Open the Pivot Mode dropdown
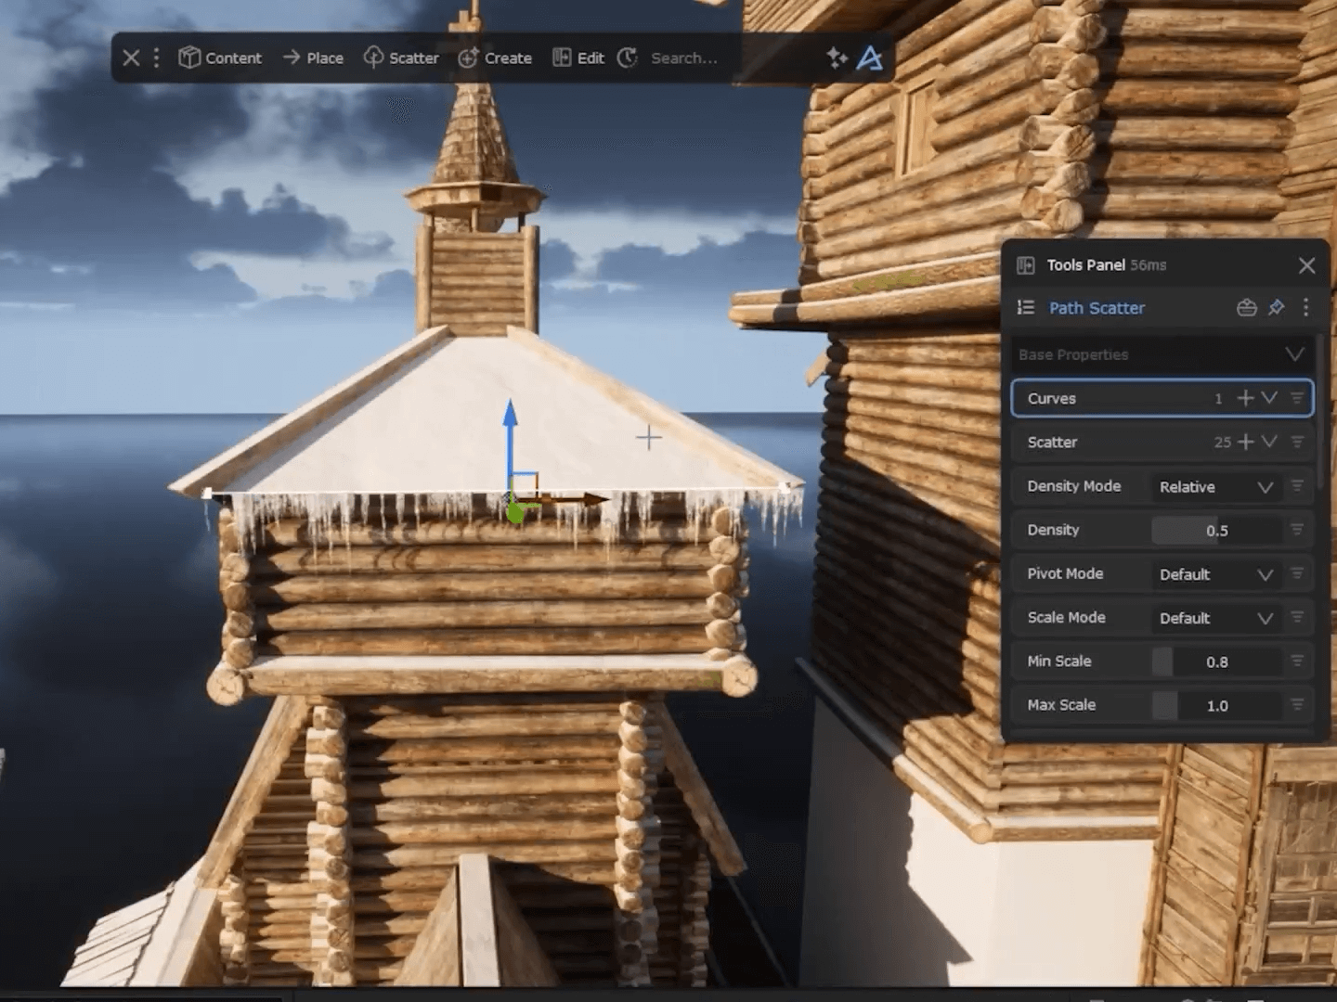Screen dimensions: 1337x1002 1214,574
